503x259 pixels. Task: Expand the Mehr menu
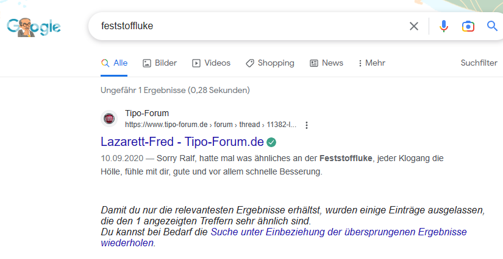[x=371, y=63]
